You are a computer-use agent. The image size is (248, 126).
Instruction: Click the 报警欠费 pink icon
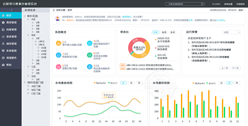pos(58,67)
